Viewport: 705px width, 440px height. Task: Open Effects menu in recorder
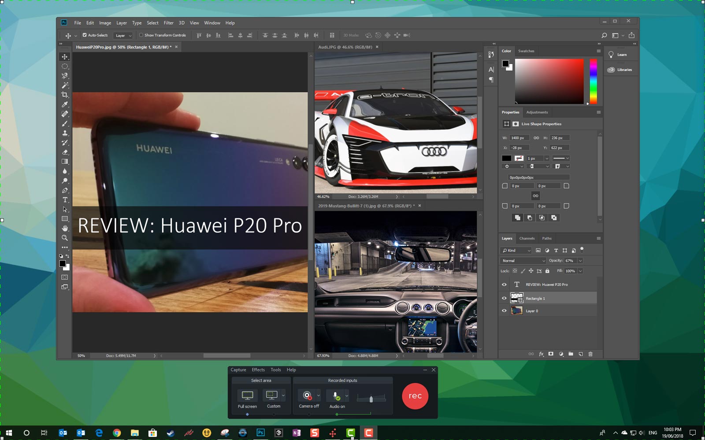tap(258, 370)
